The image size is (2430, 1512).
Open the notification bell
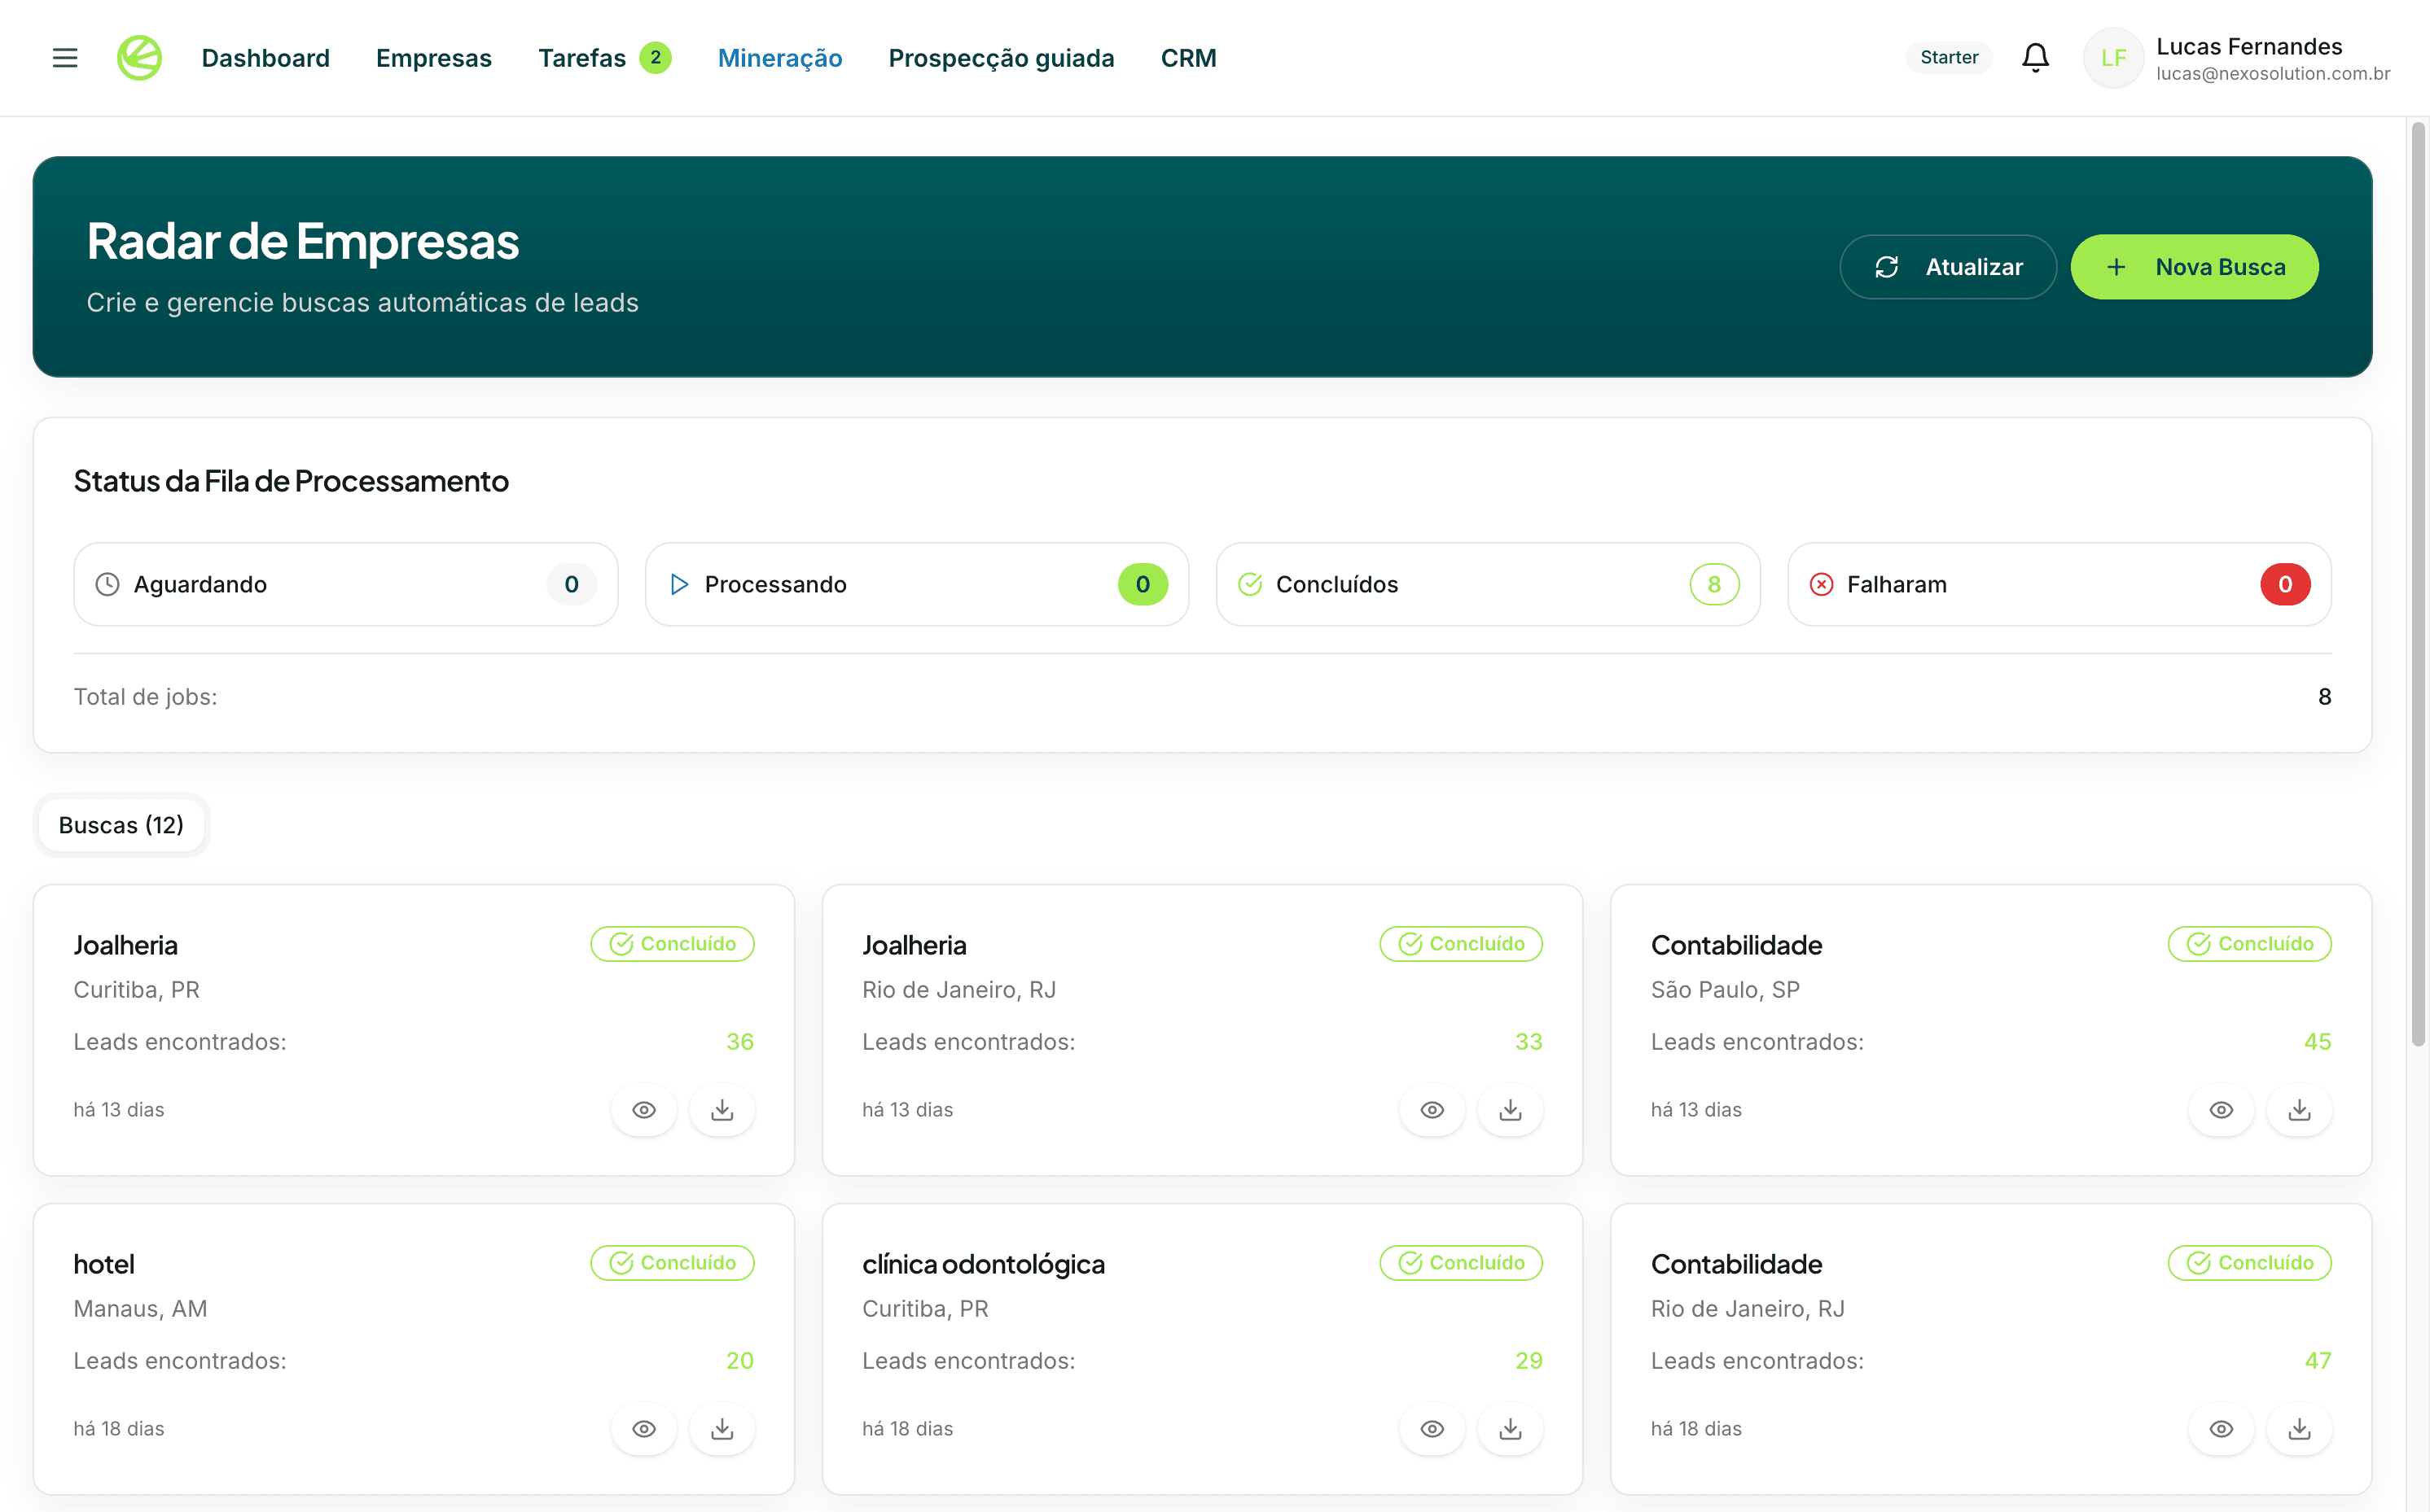(2036, 57)
